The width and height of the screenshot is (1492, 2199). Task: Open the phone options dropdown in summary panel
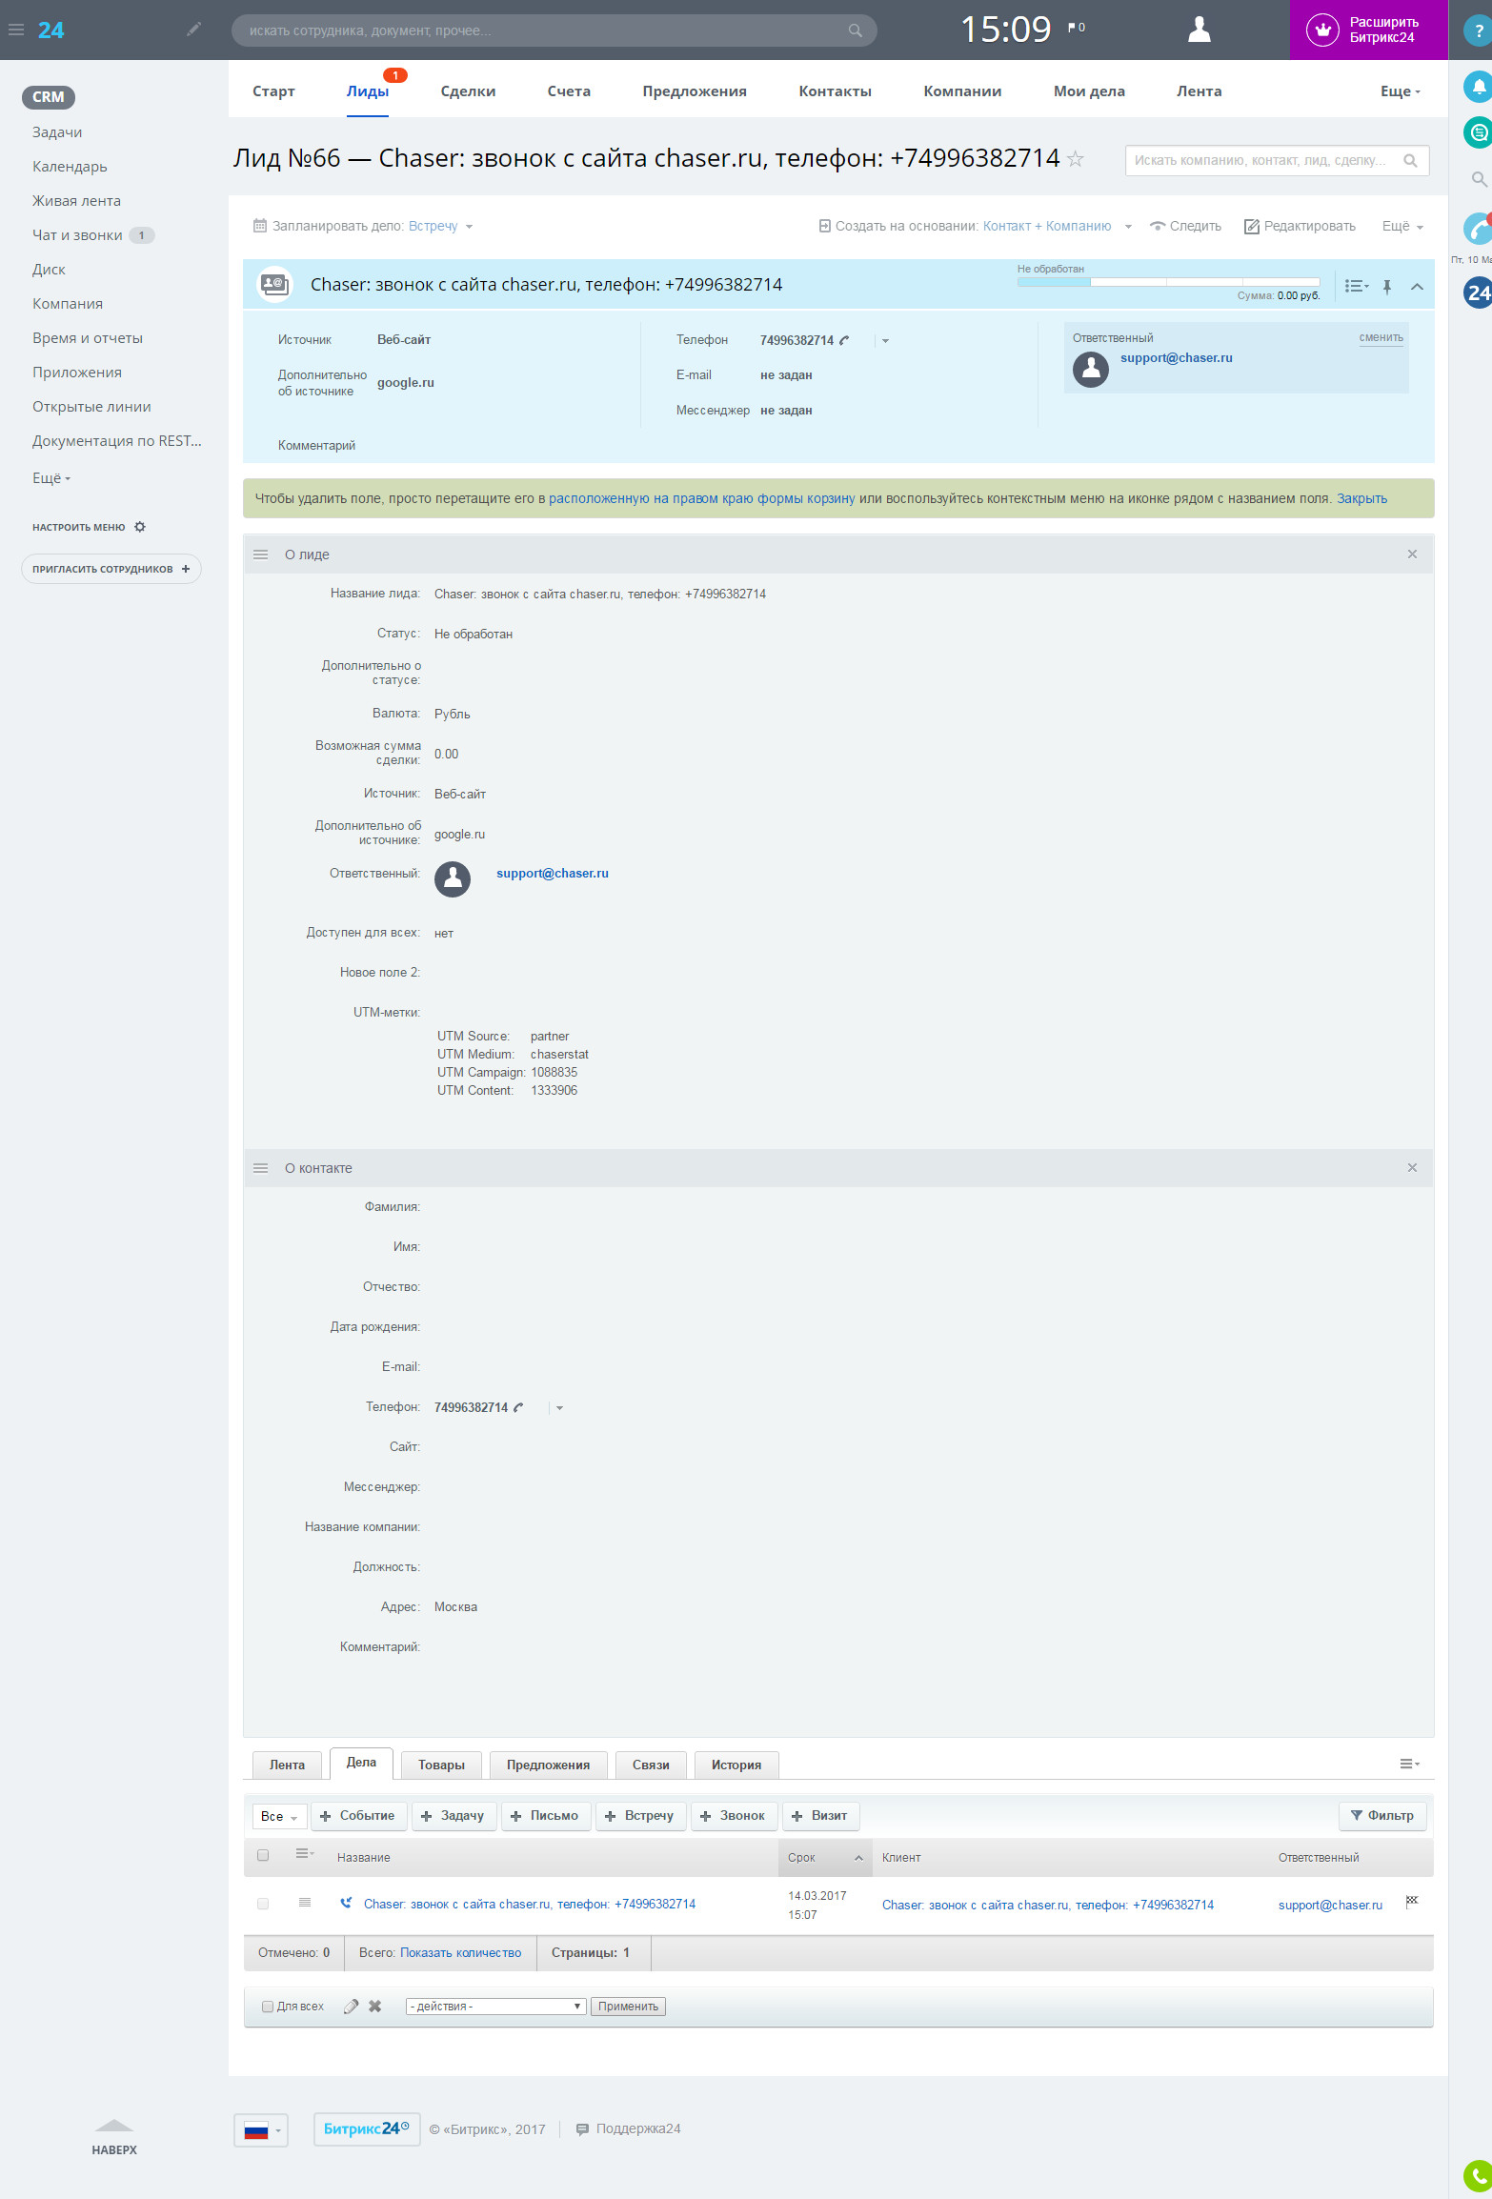(885, 340)
